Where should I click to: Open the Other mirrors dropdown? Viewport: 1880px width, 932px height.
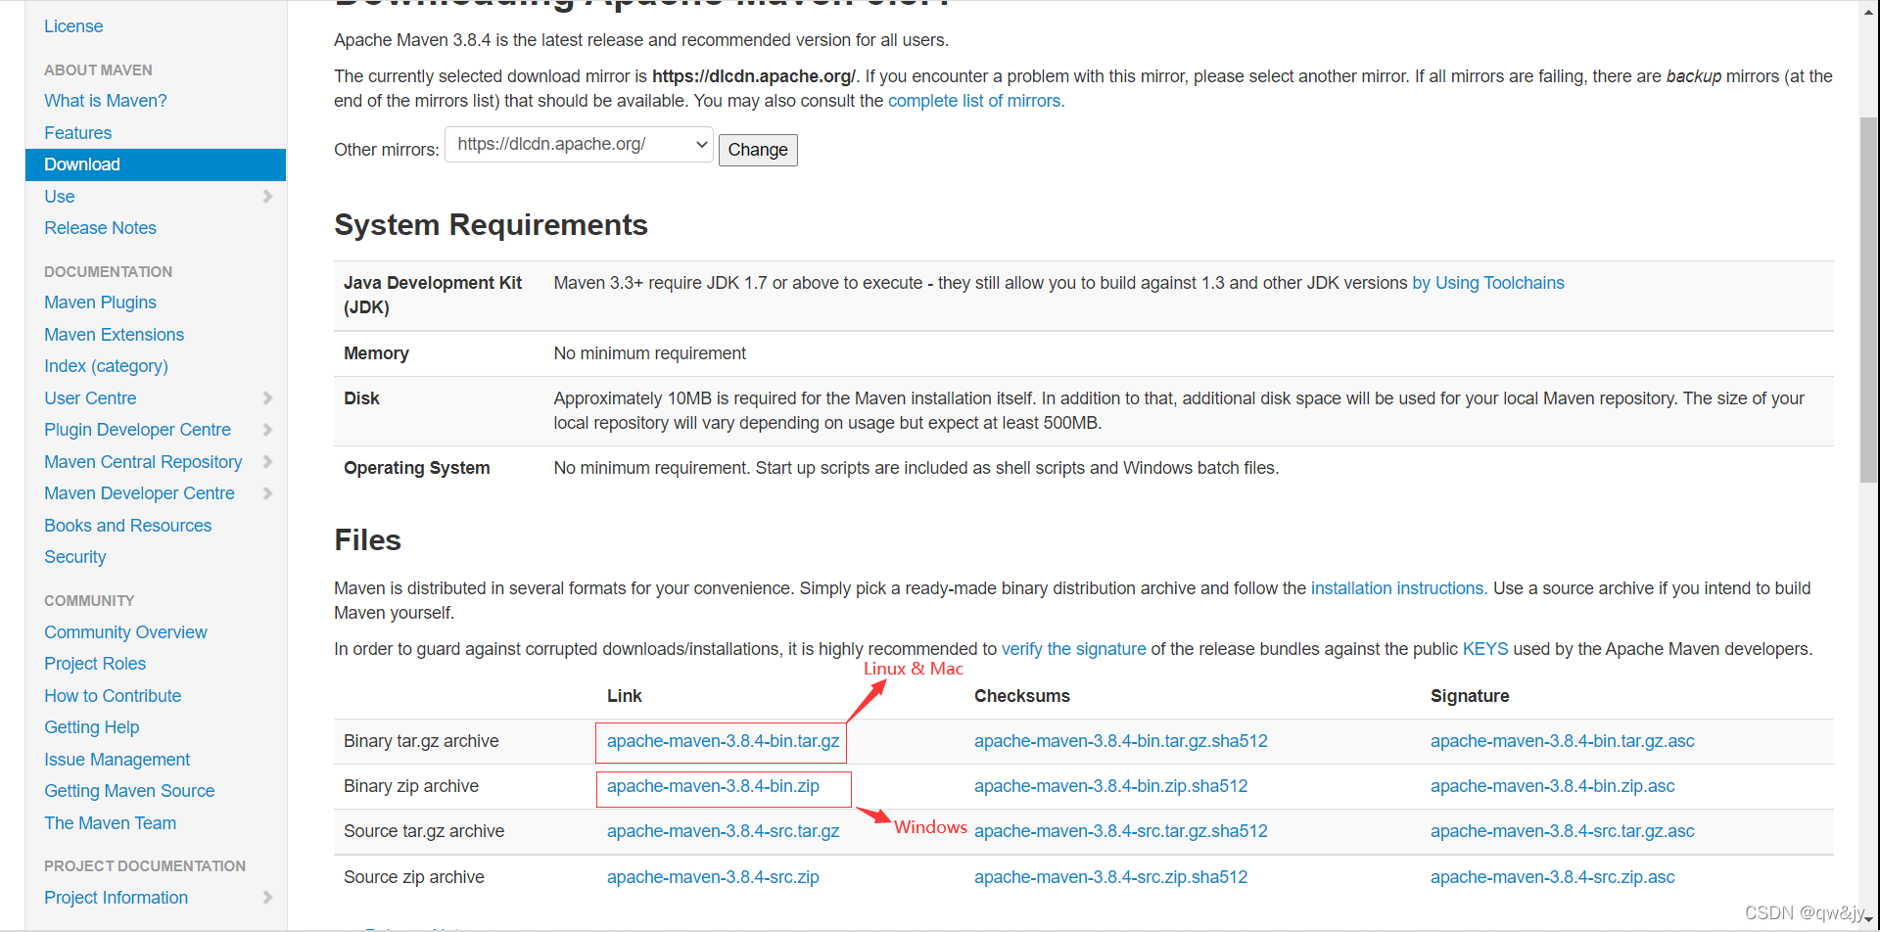tap(579, 145)
